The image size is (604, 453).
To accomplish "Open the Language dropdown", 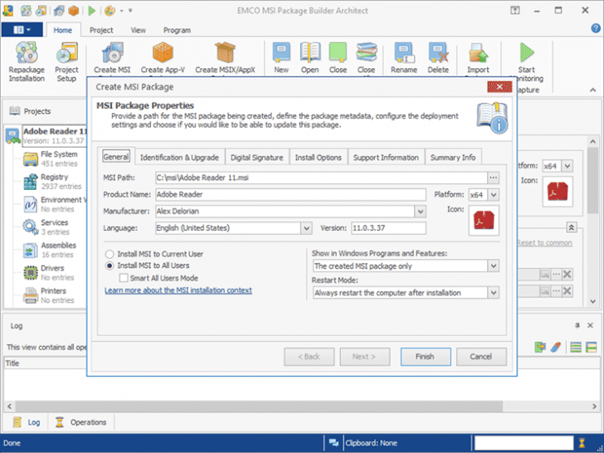I will tap(306, 228).
